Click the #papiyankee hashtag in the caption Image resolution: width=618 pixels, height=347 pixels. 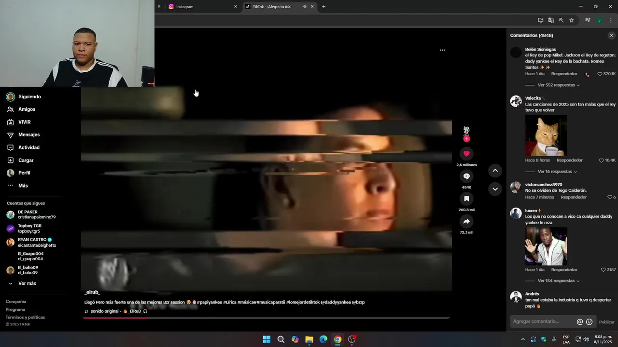click(x=210, y=303)
